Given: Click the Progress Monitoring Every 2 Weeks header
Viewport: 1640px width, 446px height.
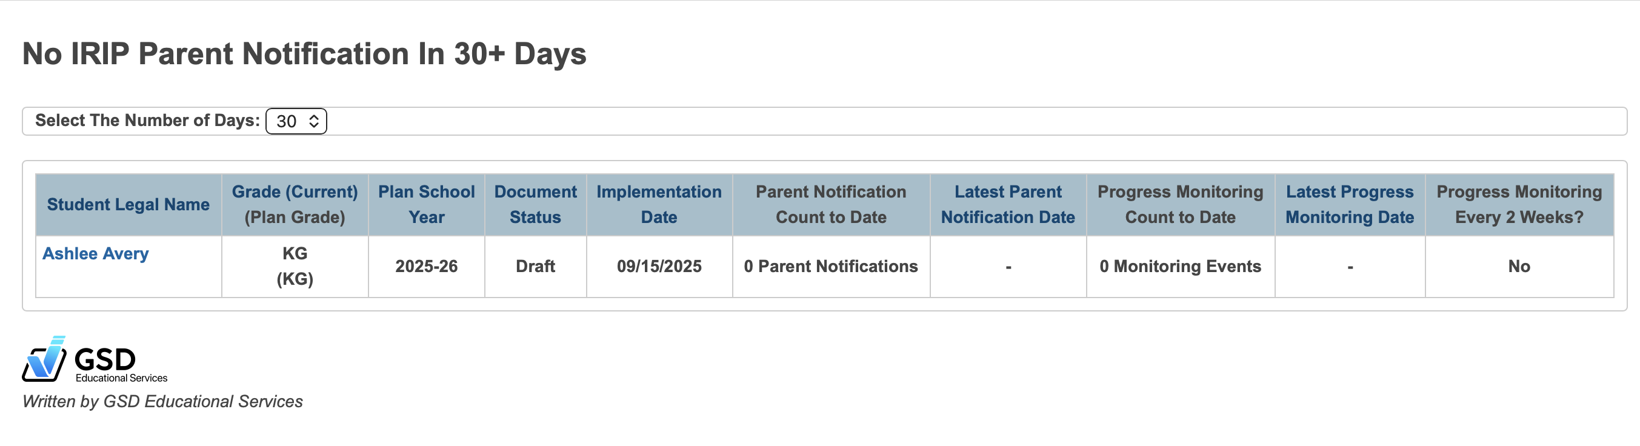Looking at the screenshot, I should pyautogui.click(x=1518, y=204).
